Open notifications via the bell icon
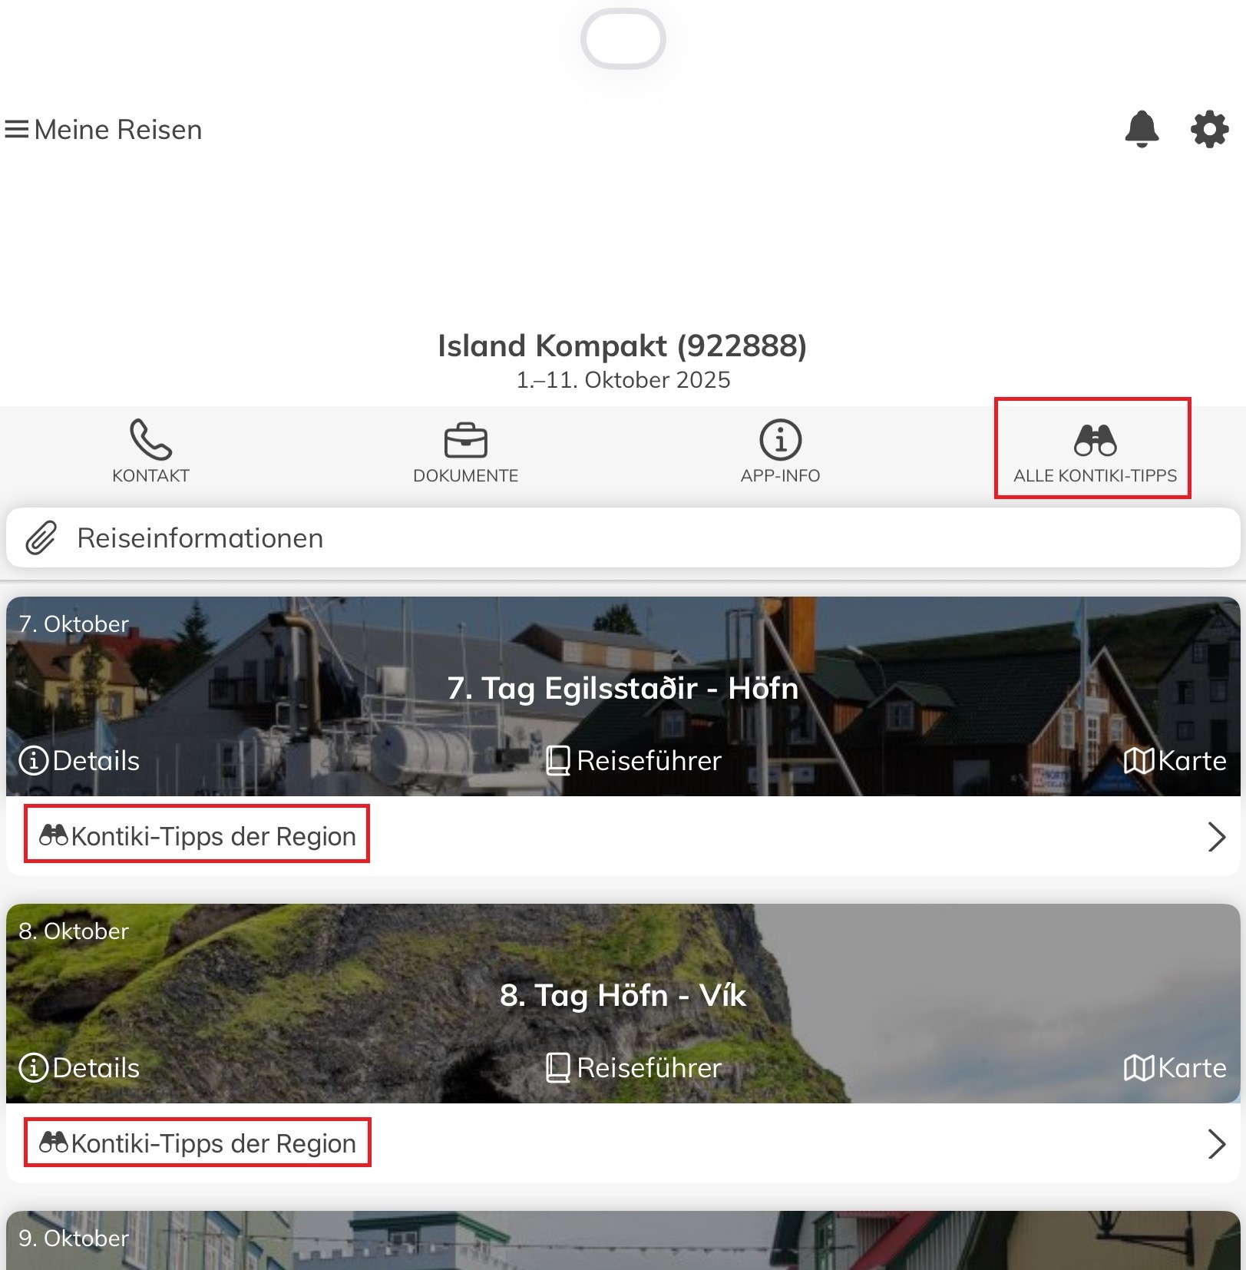This screenshot has height=1270, width=1246. coord(1142,129)
